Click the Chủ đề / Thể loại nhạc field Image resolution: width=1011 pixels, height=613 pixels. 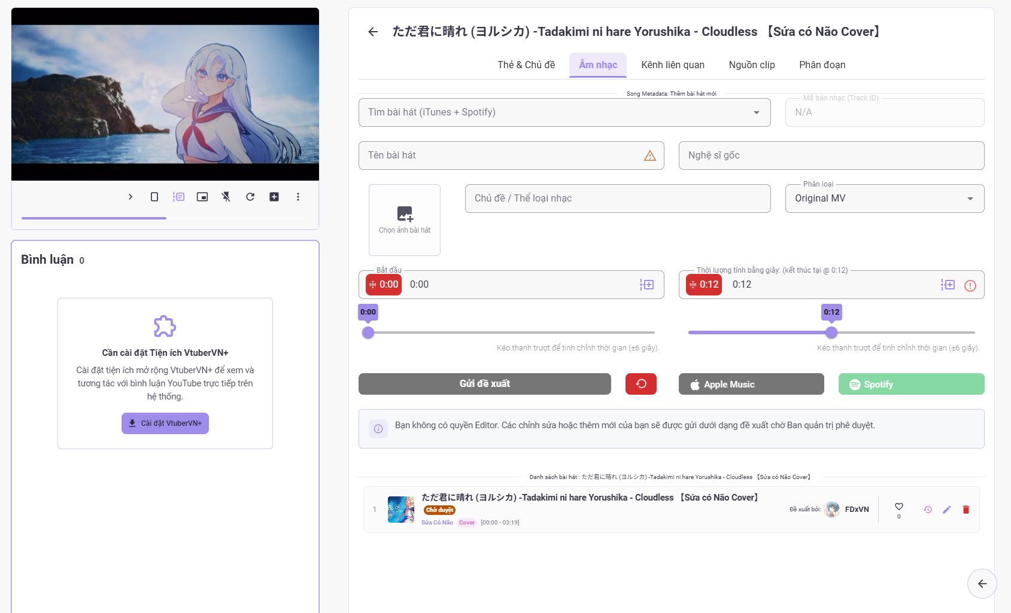click(x=618, y=199)
